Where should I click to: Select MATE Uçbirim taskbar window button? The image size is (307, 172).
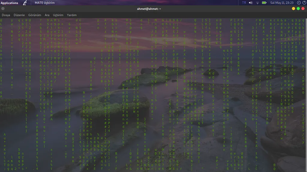pyautogui.click(x=44, y=3)
